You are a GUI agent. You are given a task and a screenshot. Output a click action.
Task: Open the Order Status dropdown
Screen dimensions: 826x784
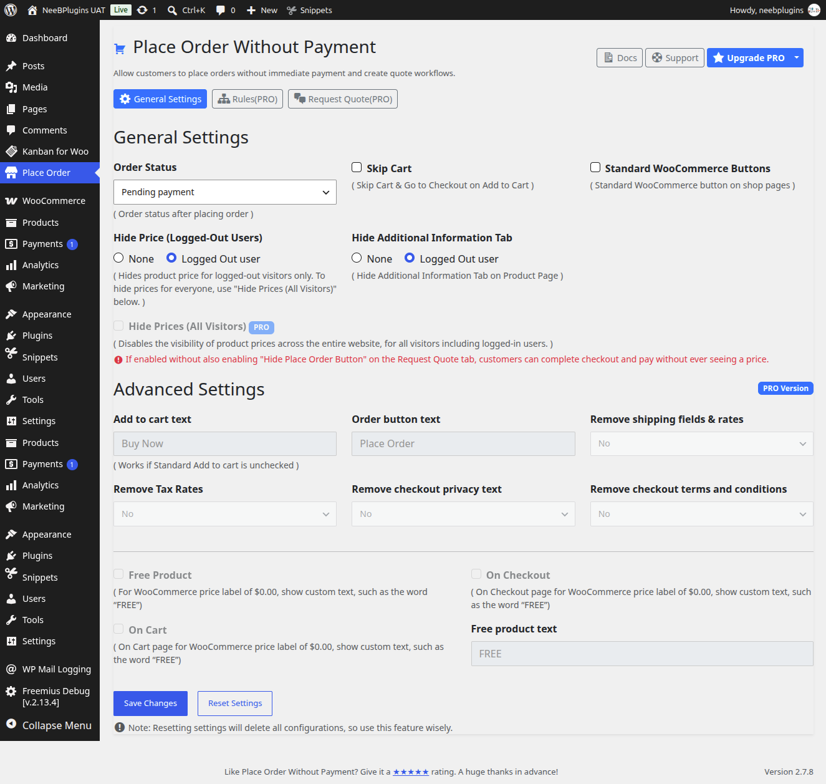(225, 192)
